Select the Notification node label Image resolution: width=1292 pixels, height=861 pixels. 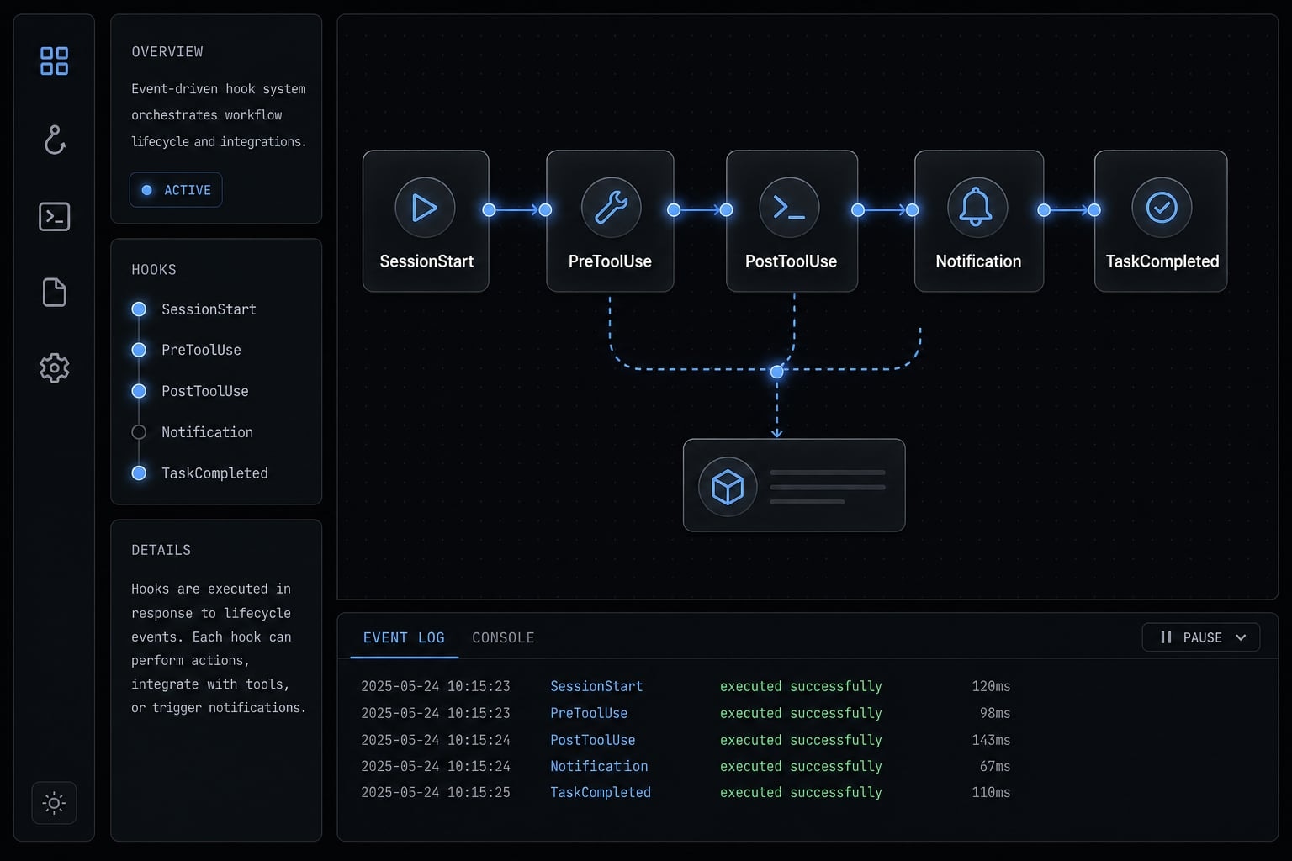pyautogui.click(x=978, y=261)
